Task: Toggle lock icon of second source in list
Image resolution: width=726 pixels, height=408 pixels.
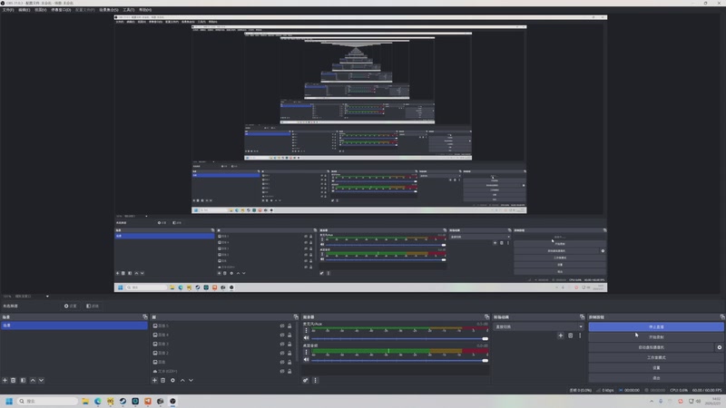Action: coord(289,335)
